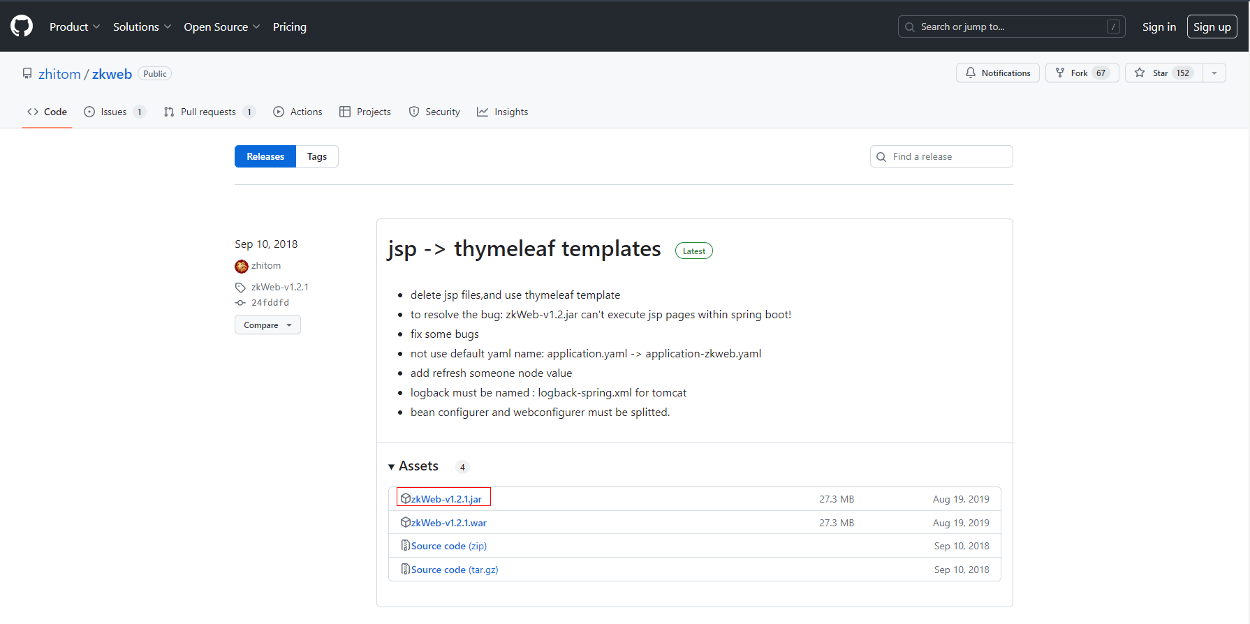
Task: Click the Star icon
Action: 1140,73
